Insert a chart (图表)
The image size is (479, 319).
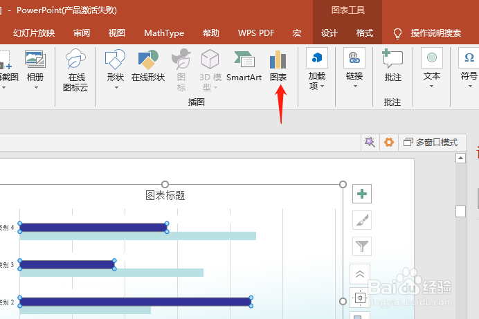tap(278, 66)
